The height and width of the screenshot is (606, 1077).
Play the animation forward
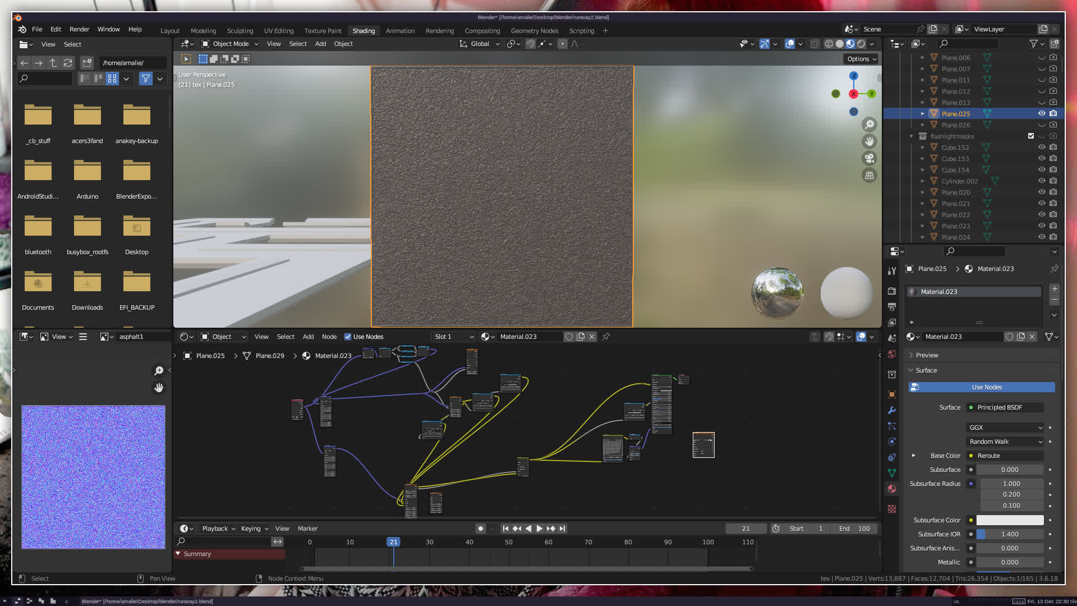tap(540, 529)
